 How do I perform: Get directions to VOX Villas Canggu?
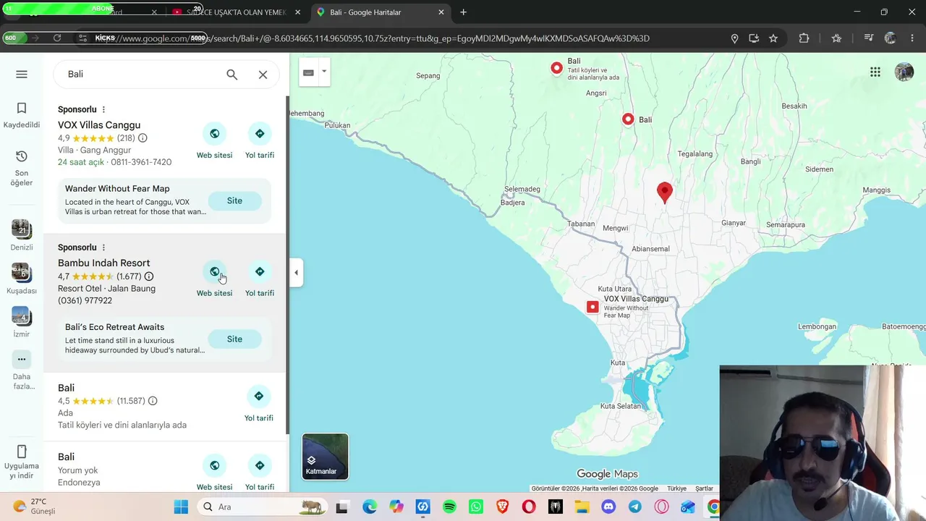point(260,134)
